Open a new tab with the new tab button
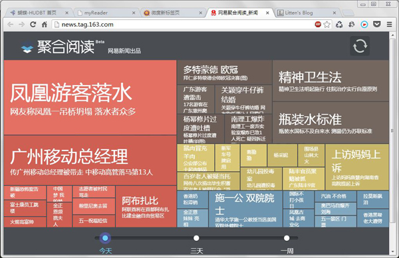 tap(348, 13)
